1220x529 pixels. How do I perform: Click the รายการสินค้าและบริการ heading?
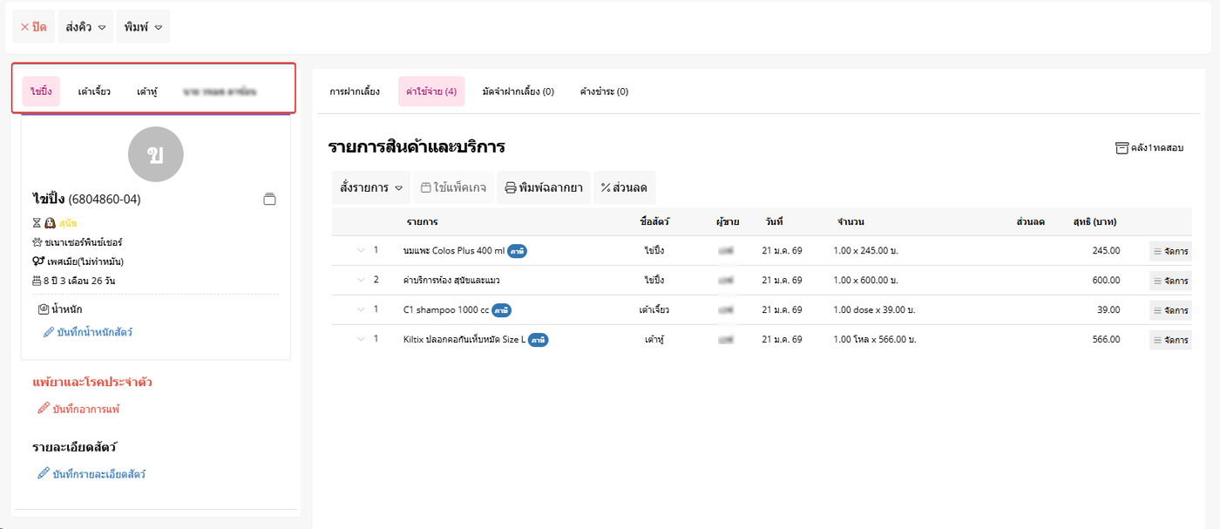tap(417, 146)
